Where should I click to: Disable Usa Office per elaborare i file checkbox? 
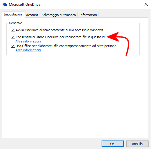pyautogui.click(x=13, y=46)
